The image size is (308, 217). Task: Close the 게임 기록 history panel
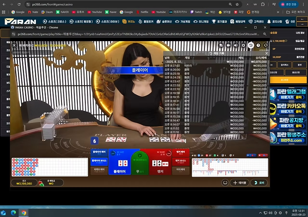click(x=266, y=53)
